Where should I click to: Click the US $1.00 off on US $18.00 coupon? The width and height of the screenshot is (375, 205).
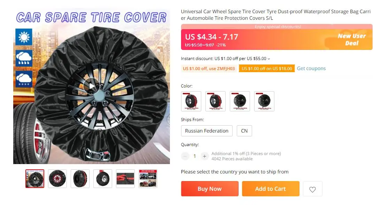tap(267, 69)
